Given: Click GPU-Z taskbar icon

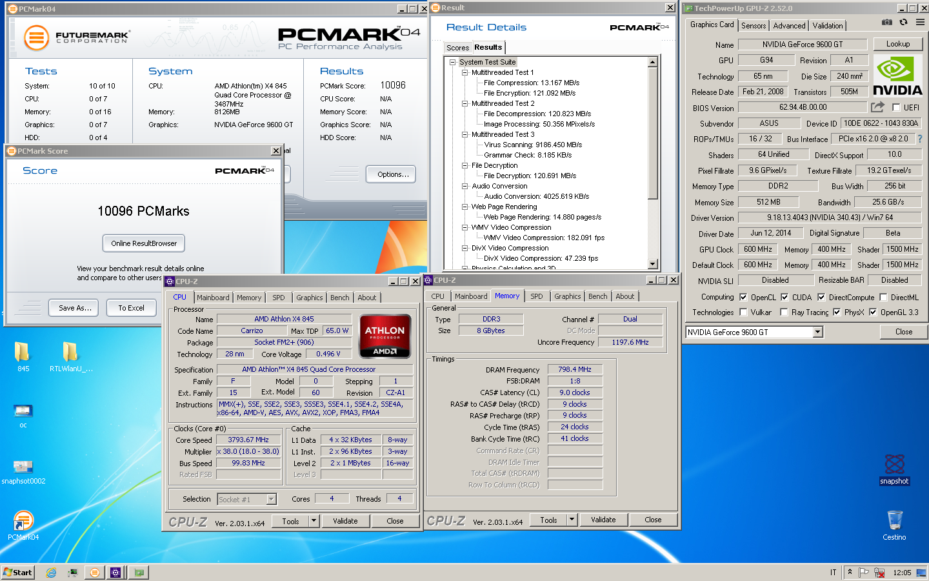Looking at the screenshot, I should 139,573.
